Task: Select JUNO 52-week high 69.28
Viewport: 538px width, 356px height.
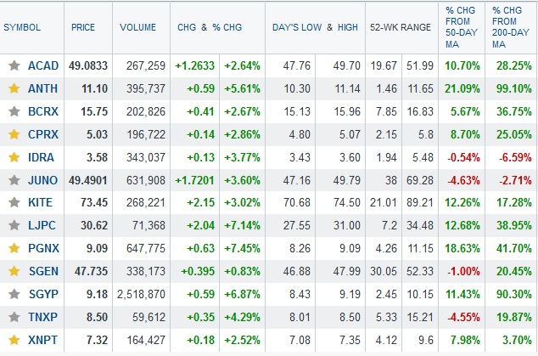Action: (420, 180)
